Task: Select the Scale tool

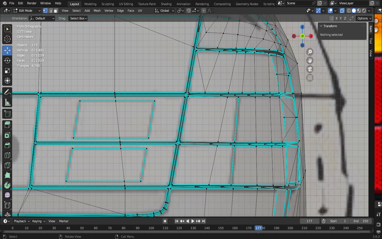Action: 7,71
